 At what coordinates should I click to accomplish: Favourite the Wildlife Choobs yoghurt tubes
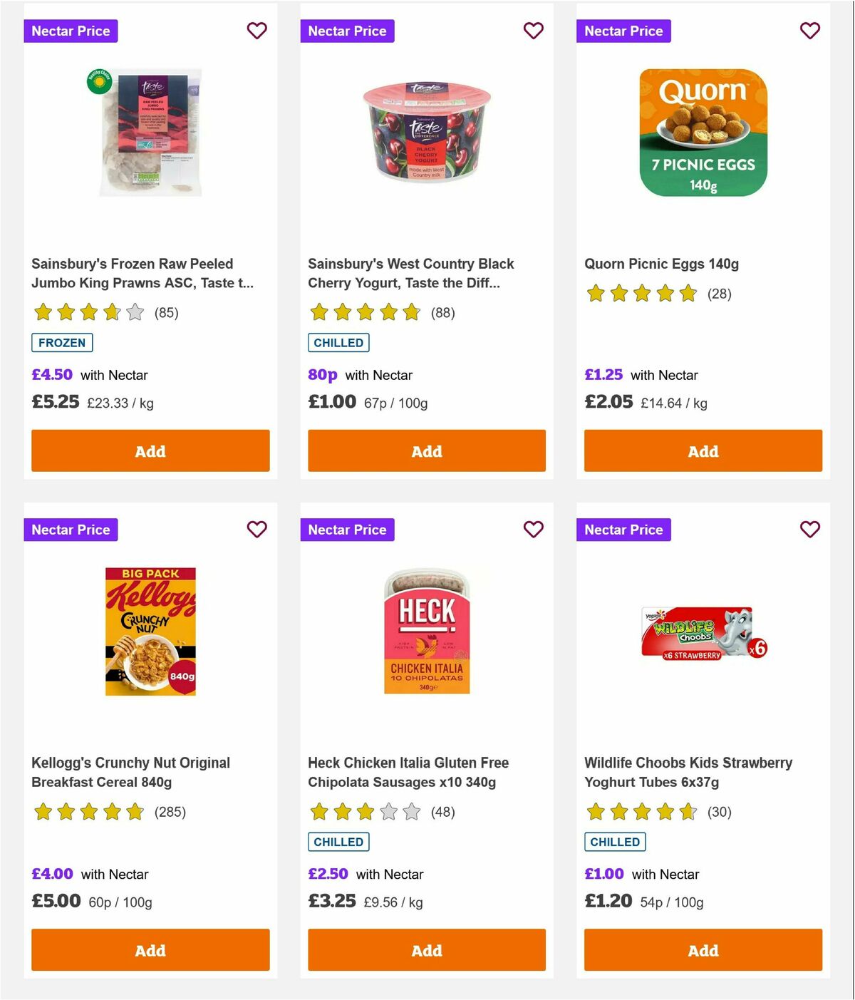pos(809,530)
